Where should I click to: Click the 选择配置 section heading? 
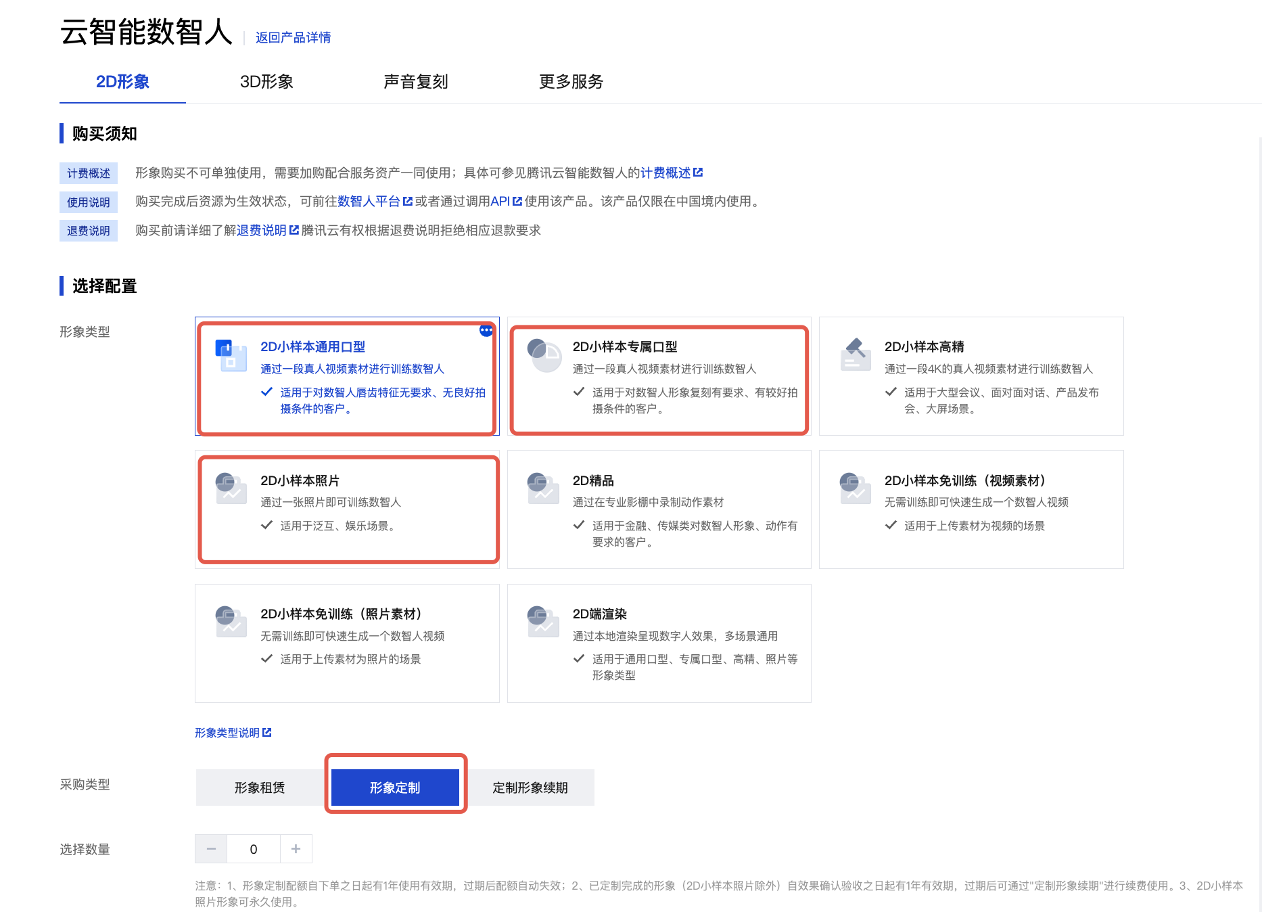point(105,286)
